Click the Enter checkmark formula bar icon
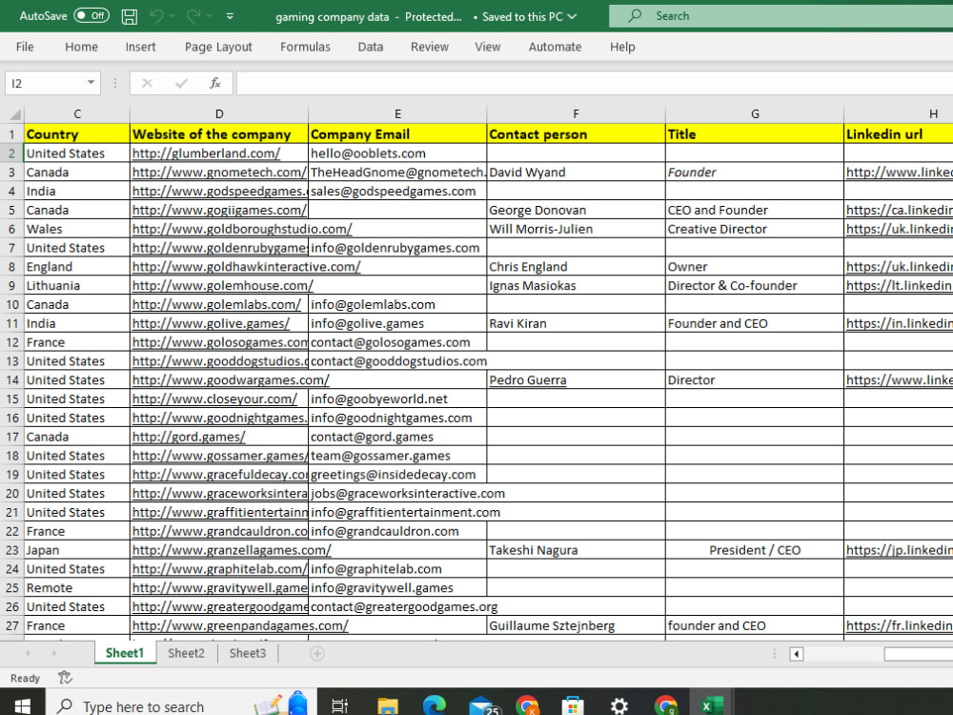This screenshot has width=953, height=715. 181,83
